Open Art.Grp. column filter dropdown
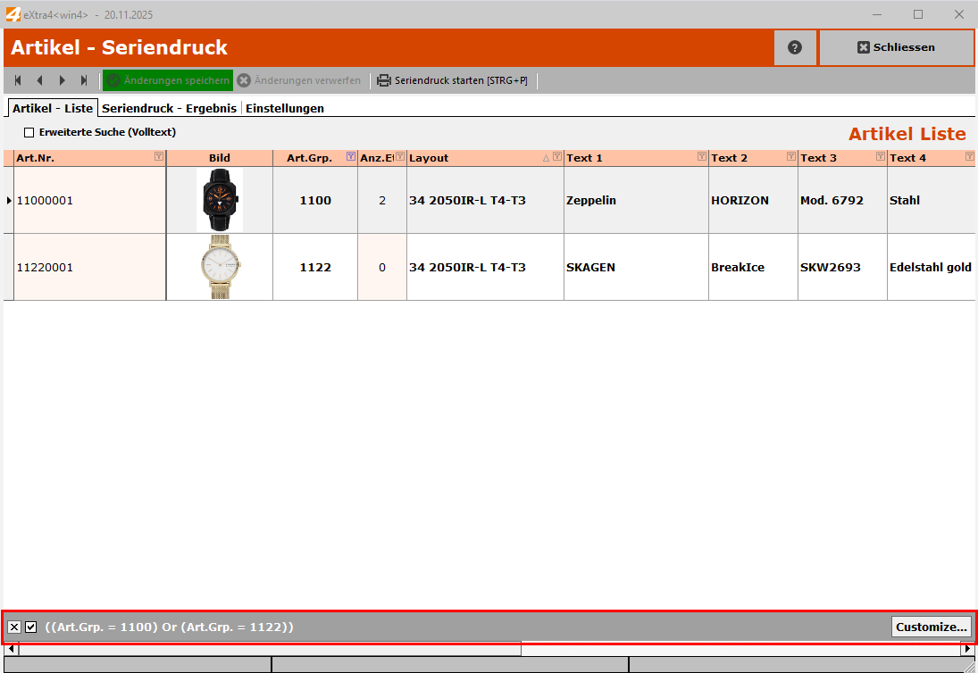The height and width of the screenshot is (673, 978). (350, 157)
